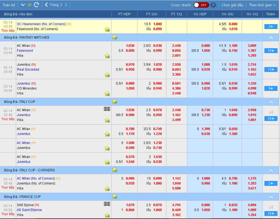Pick CD Mirandes FT 1X2 odds 4.386
The width and height of the screenshot is (280, 219).
tap(176, 88)
